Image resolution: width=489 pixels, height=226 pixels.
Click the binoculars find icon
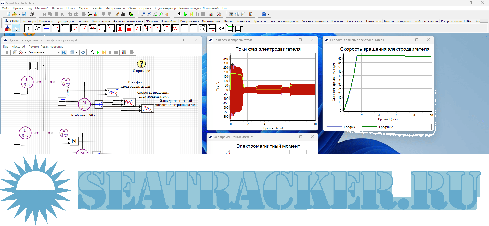point(123,15)
